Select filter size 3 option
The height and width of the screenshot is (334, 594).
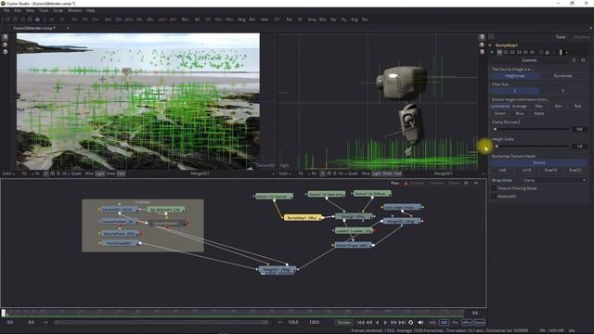pos(515,91)
